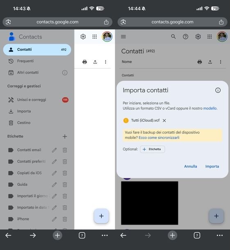Open the modello template link
Image resolution: width=230 pixels, height=250 pixels.
[x=210, y=109]
